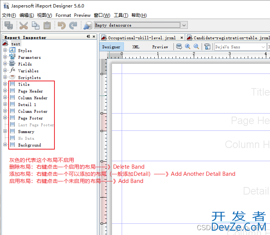Minimize the Report Inspector panel

pos(88,36)
